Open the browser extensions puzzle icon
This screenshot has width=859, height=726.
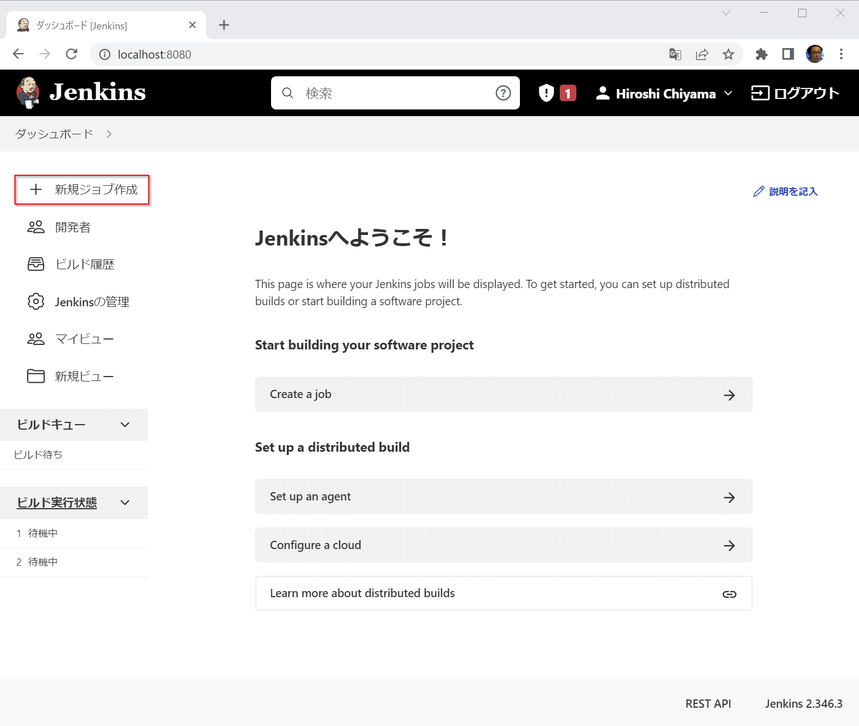761,54
